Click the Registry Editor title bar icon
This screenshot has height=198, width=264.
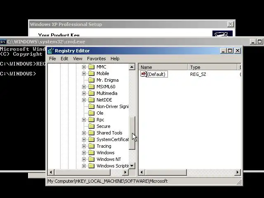point(50,51)
